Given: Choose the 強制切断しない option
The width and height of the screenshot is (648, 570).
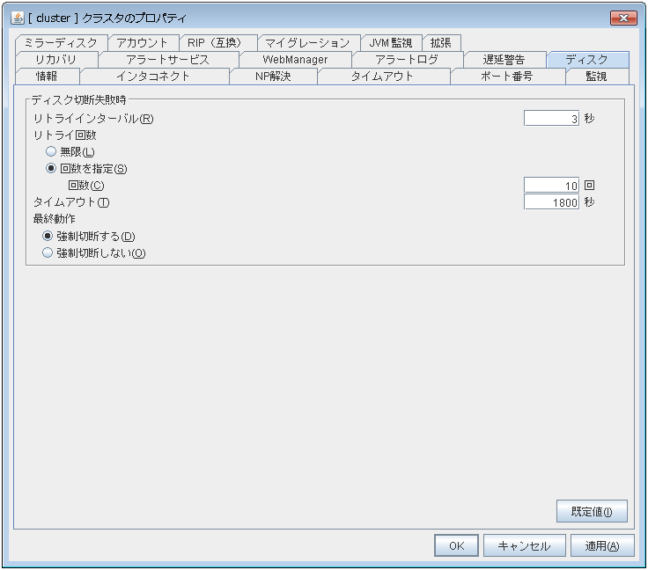Looking at the screenshot, I should [x=48, y=252].
